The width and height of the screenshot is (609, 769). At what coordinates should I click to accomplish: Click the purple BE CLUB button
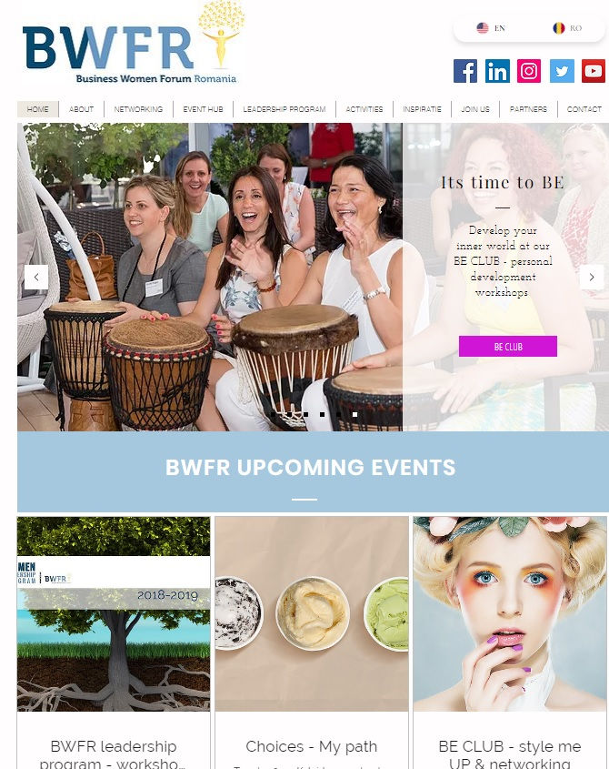click(x=507, y=346)
